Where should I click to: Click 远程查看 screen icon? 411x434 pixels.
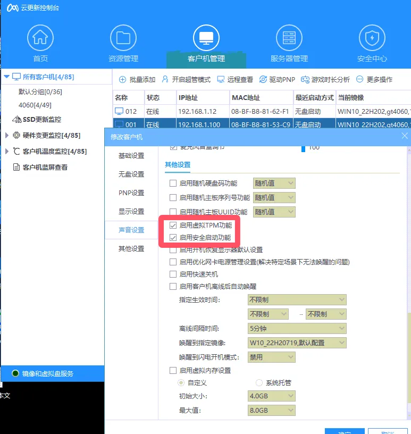221,80
